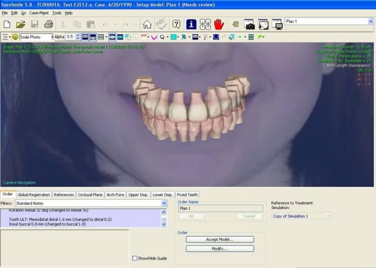Screen dimensions: 376x268
Task: Click the cyan square color icon
Action: tap(173, 37)
